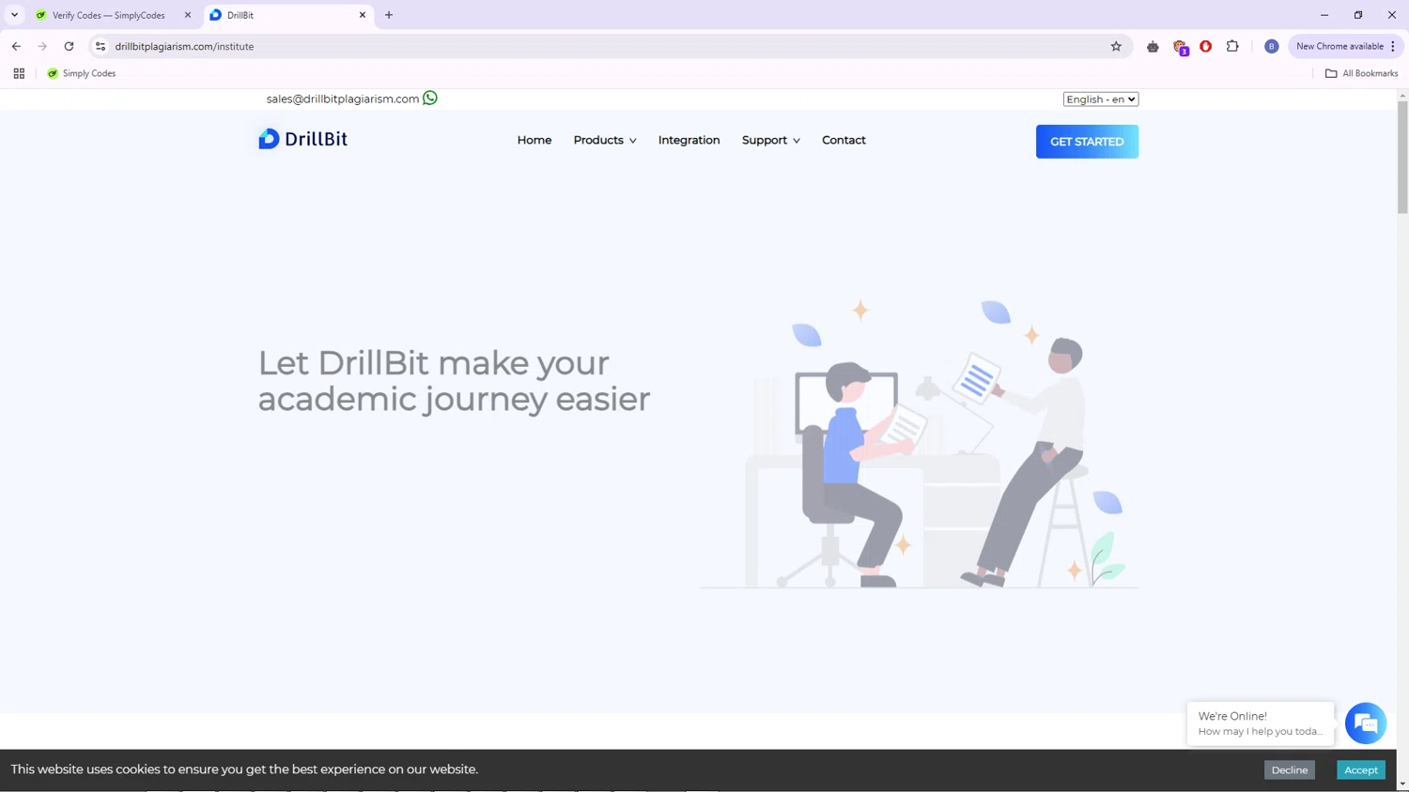This screenshot has height=792, width=1409.
Task: Bookmark this page with star icon
Action: (1116, 46)
